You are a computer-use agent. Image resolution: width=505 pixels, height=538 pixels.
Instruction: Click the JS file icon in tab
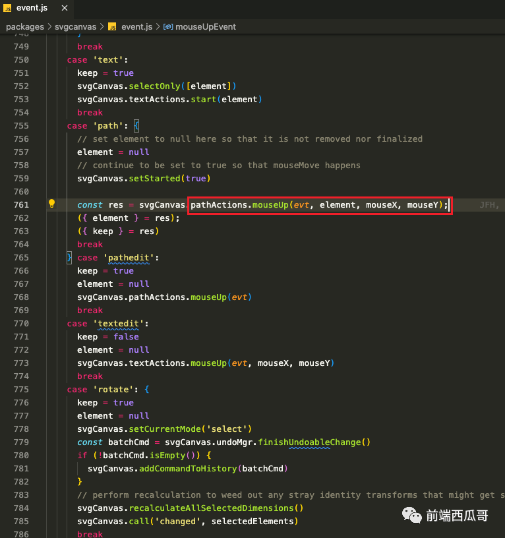tap(7, 8)
